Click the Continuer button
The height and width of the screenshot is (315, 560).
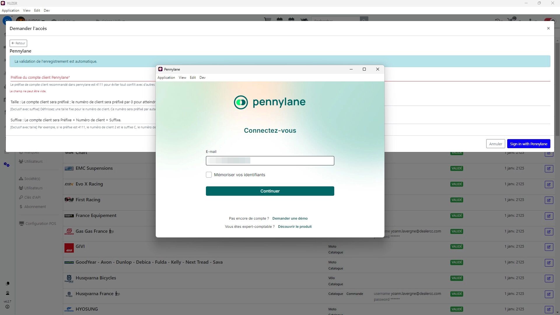pos(270,191)
